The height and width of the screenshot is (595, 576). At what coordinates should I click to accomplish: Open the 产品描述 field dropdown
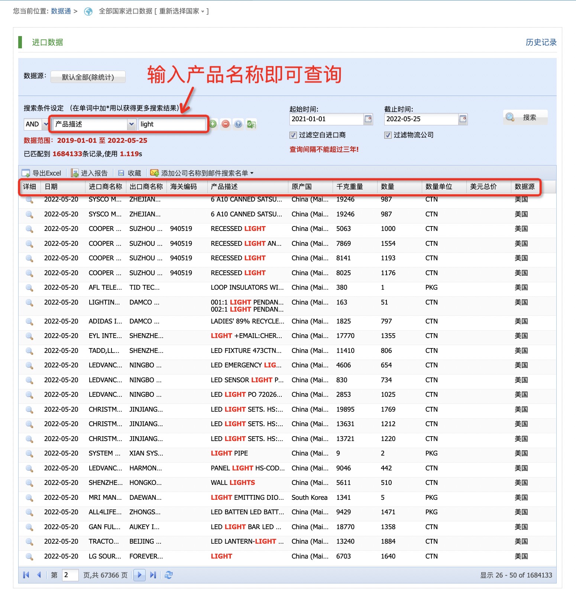(131, 124)
